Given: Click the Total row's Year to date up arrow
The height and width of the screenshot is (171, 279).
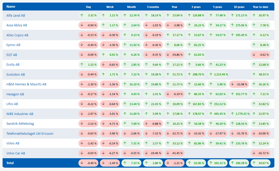Looking at the screenshot, I should [254, 163].
